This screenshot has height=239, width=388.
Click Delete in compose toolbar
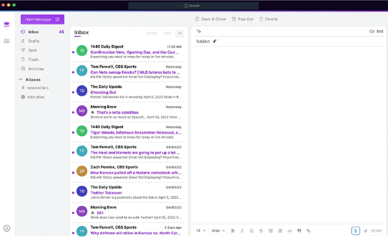(268, 19)
